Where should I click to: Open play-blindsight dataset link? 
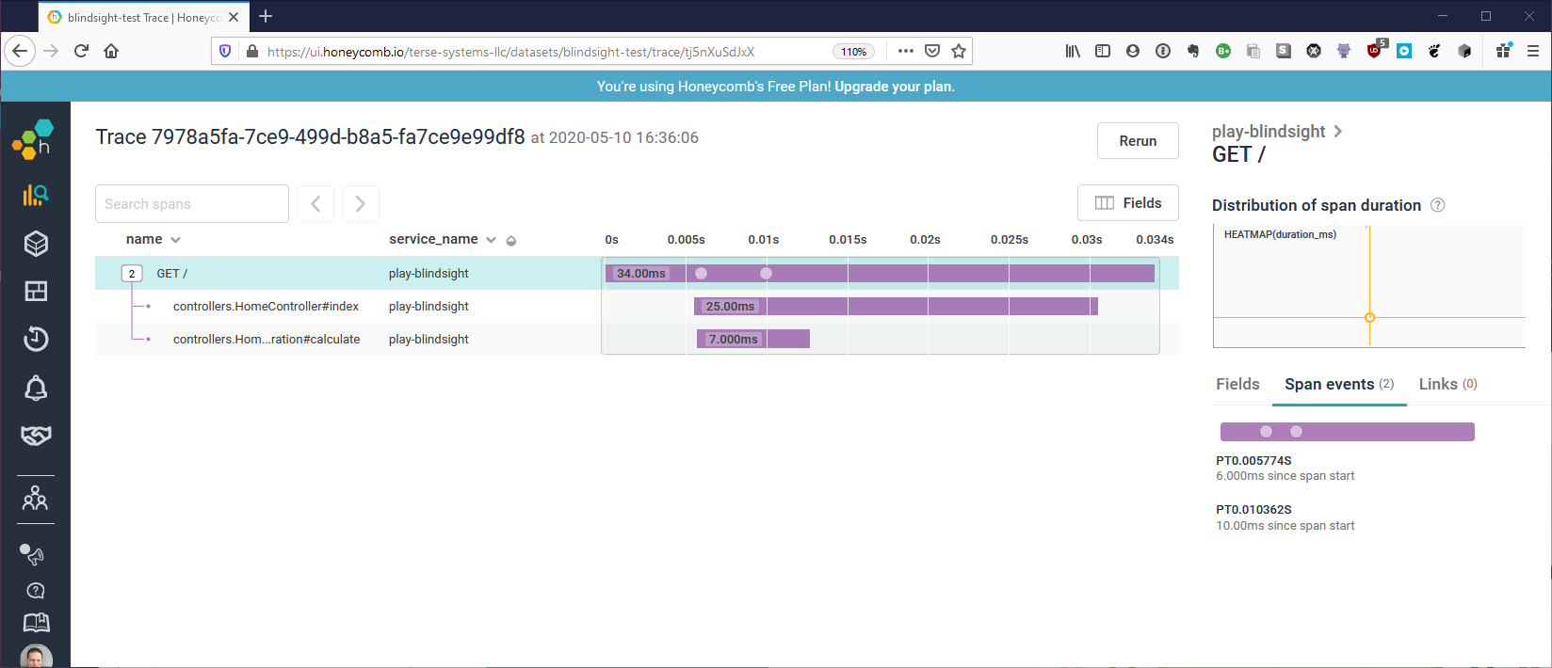(1269, 132)
